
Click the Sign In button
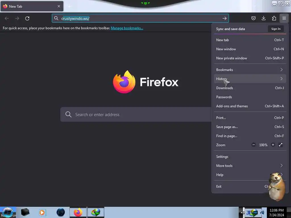coord(276,29)
